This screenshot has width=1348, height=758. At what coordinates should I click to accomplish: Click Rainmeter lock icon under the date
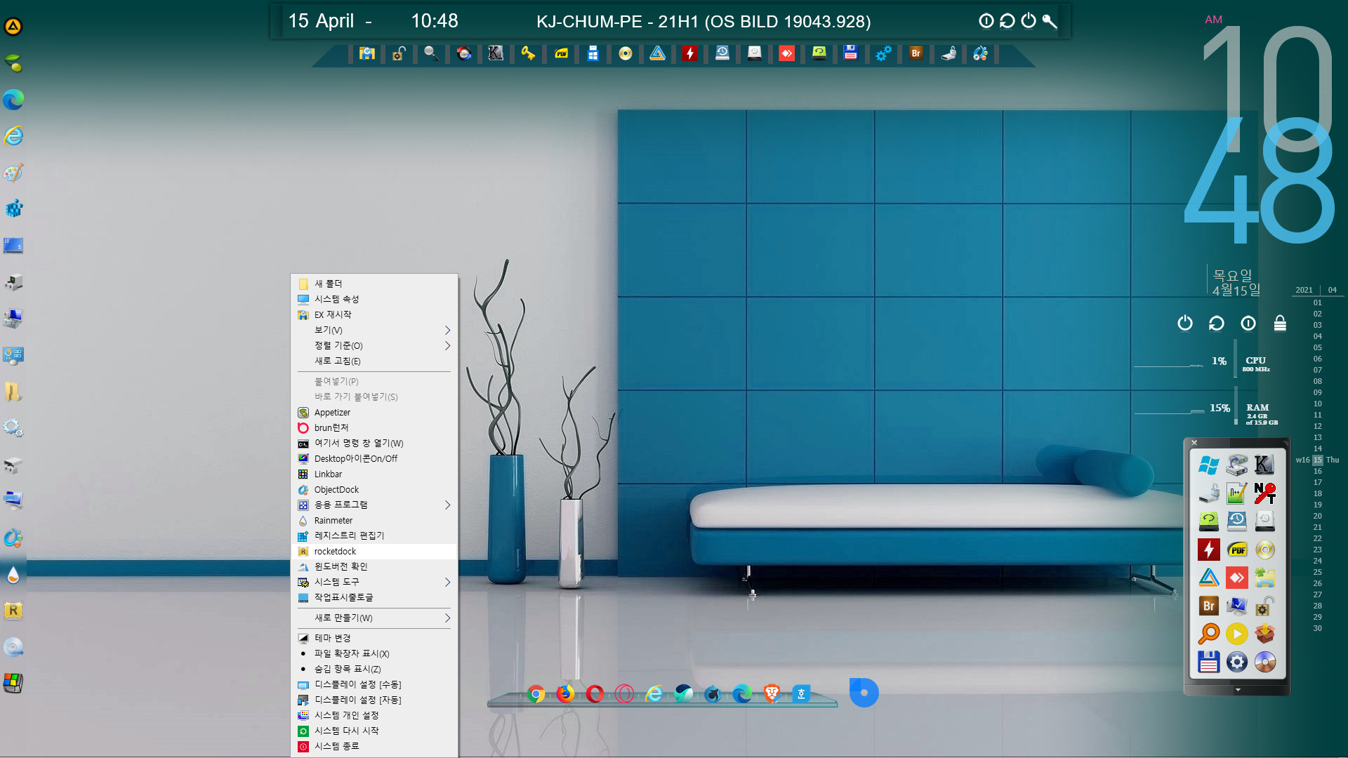click(x=1280, y=323)
